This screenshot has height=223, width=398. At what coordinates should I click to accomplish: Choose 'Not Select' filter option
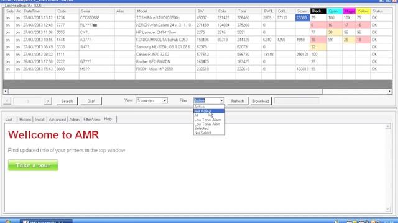[209, 133]
